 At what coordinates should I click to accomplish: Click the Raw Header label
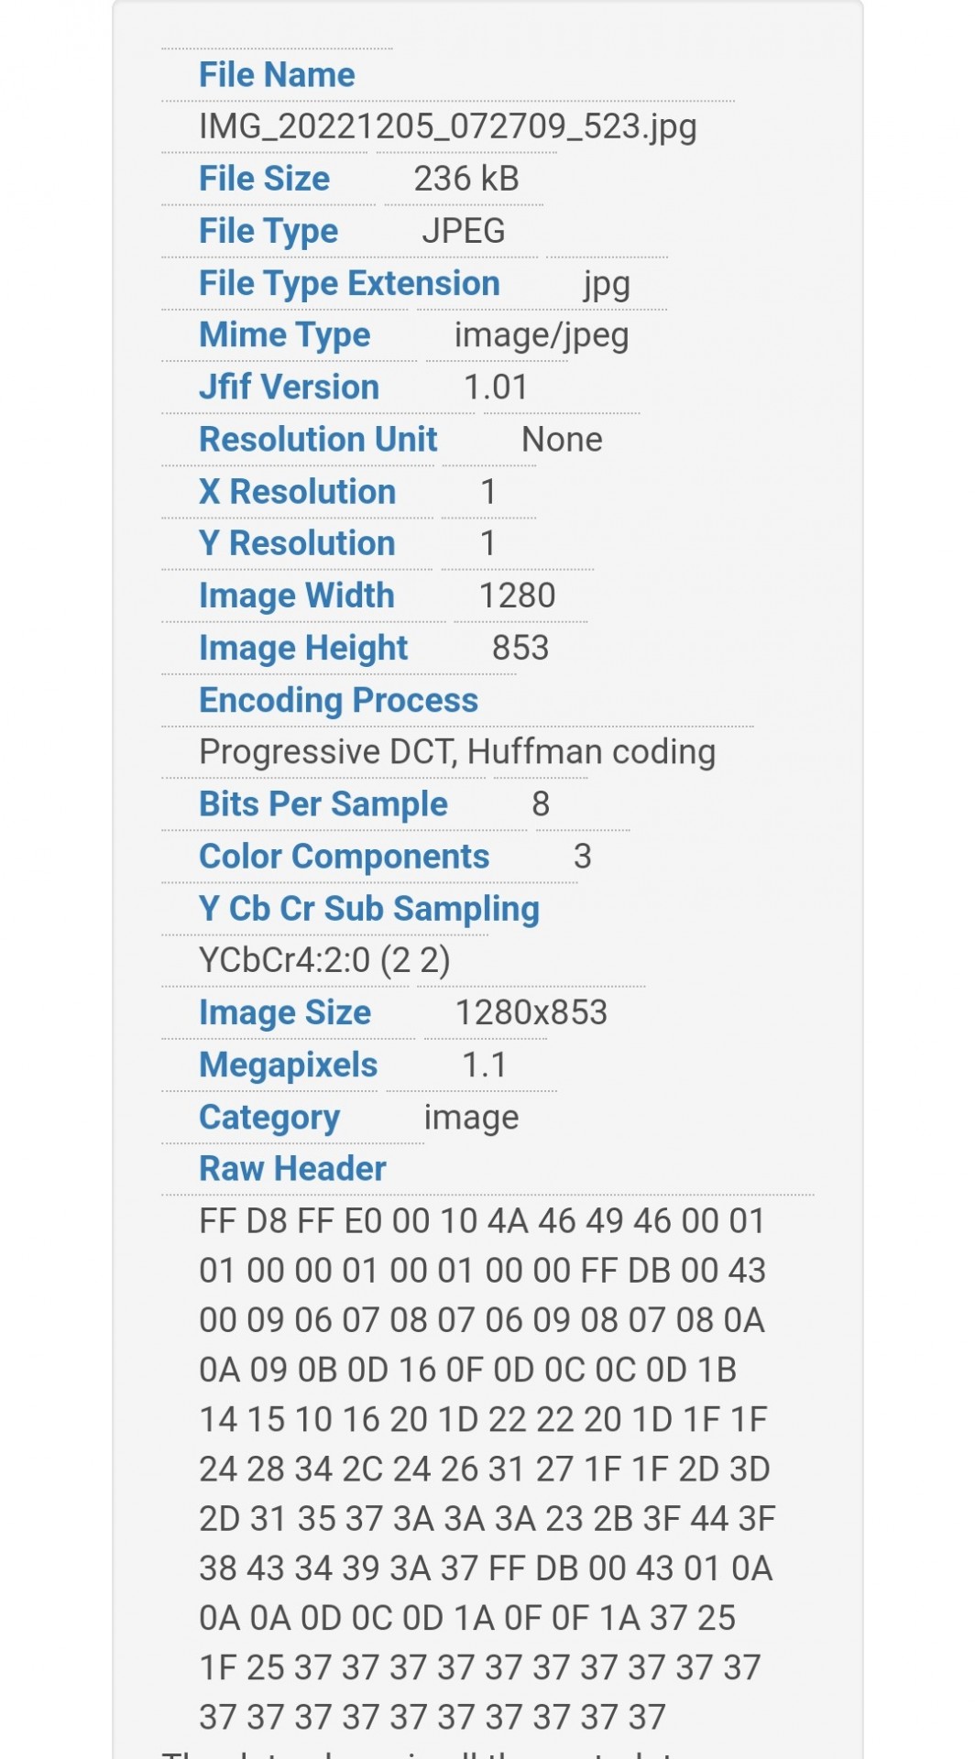pyautogui.click(x=292, y=1169)
